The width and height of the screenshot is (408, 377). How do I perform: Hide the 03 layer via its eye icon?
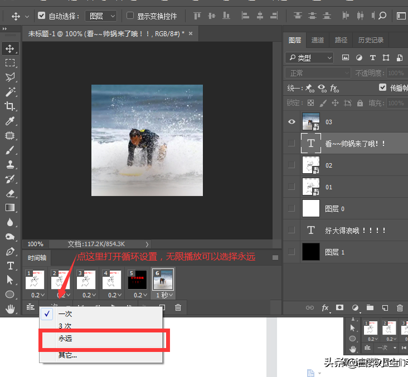pyautogui.click(x=292, y=122)
